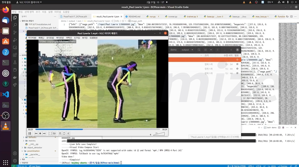
Task: Open VS Code Explorer view
Action: (x=15, y=18)
